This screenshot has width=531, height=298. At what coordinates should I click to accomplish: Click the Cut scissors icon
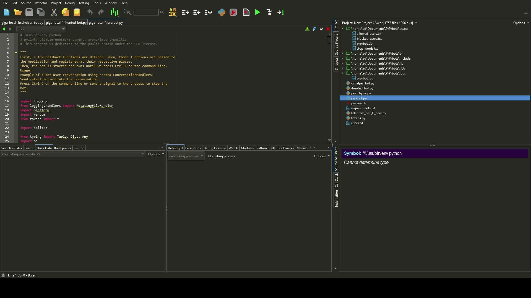click(54, 12)
